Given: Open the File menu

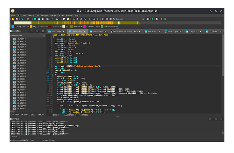Looking at the screenshot, I should (13, 15).
